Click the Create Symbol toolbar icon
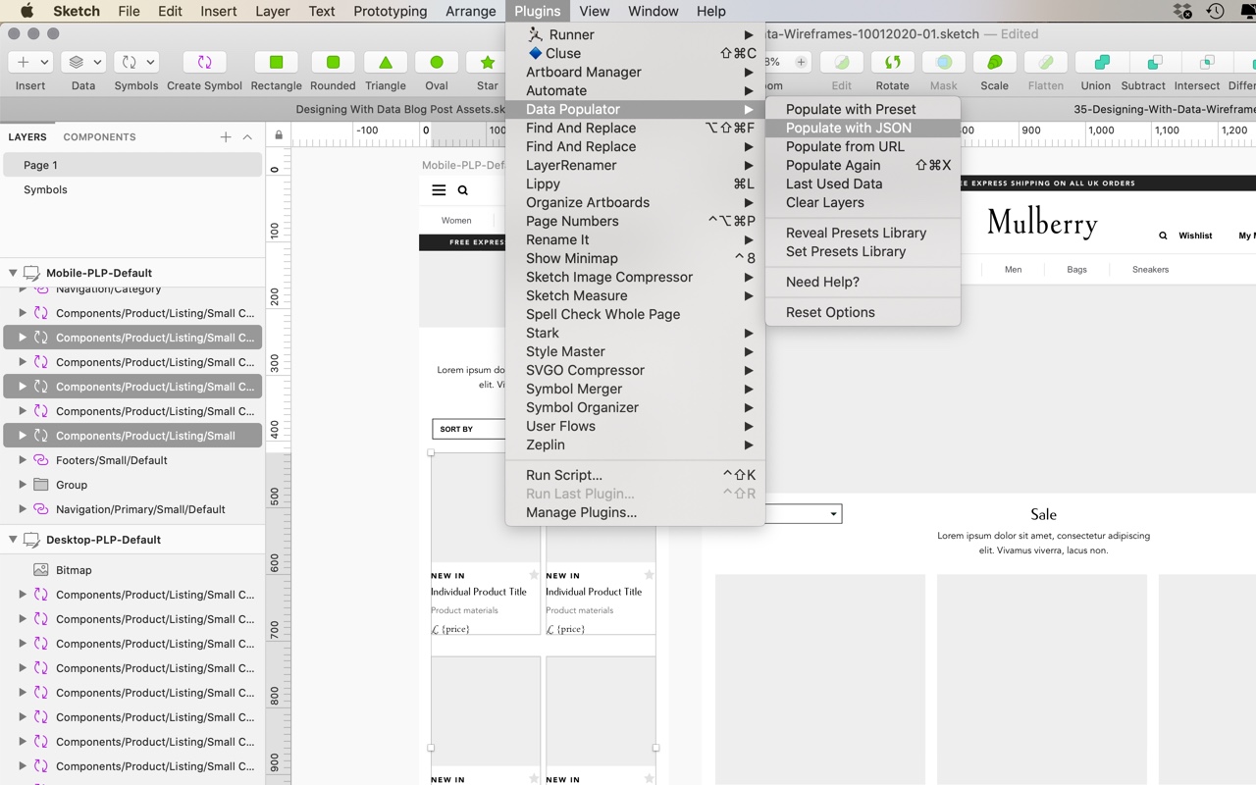Image resolution: width=1256 pixels, height=785 pixels. coord(204,63)
